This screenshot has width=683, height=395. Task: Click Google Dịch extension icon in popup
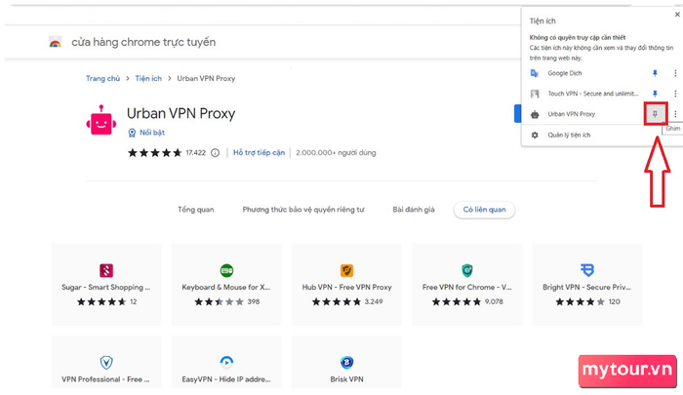[535, 73]
